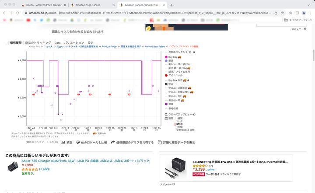Open the 統計 statistics chart icon
This screenshot has height=193, width=315.
[63, 142]
